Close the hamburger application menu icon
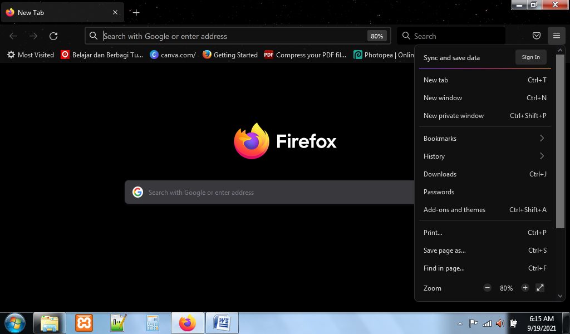This screenshot has height=334, width=570. tap(556, 36)
